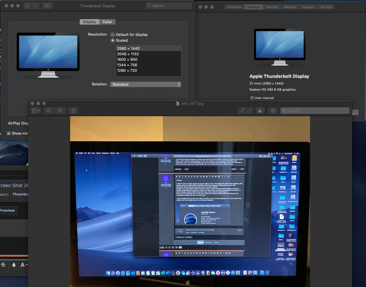Choose the 2048 × 1152 resolution

point(148,54)
